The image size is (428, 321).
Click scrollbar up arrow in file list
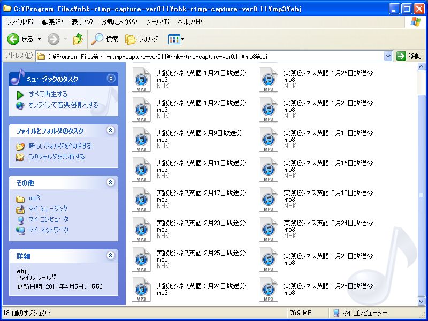(x=421, y=66)
